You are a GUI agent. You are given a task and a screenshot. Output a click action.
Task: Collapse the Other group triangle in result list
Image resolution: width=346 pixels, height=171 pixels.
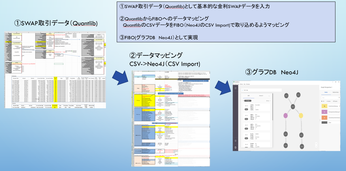click(x=243, y=101)
